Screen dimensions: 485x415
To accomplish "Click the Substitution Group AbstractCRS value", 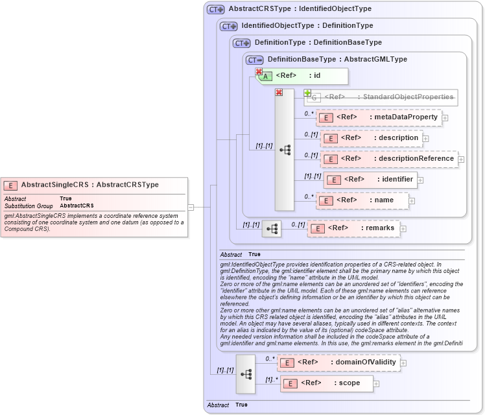I will [77, 206].
